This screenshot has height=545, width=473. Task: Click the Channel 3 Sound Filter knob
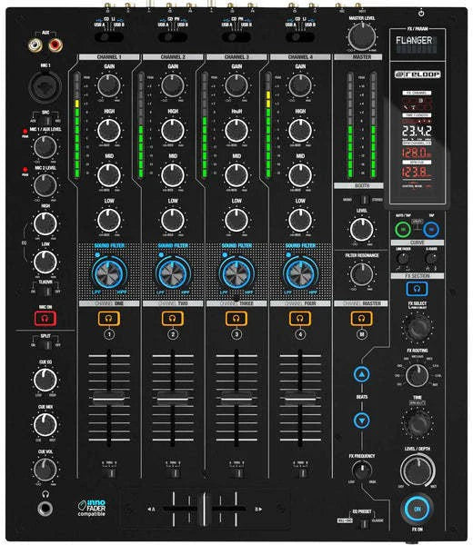(x=236, y=273)
